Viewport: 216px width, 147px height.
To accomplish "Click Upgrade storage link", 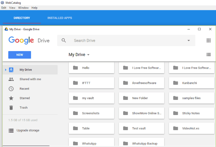I will coord(28,130).
